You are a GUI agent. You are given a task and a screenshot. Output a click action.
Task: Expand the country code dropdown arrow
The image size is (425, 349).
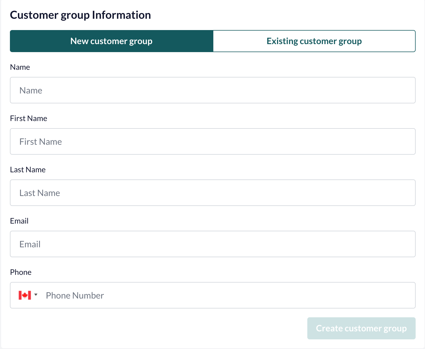coord(36,295)
